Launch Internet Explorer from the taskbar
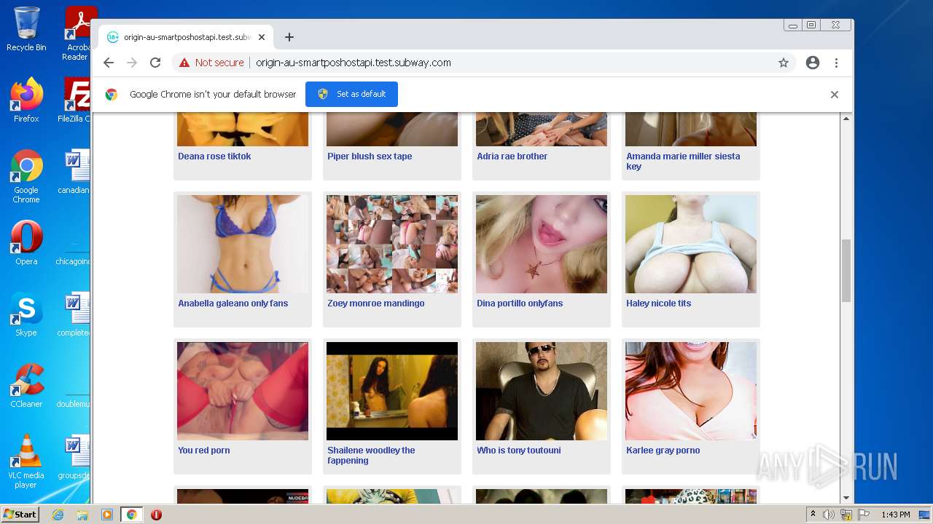The width and height of the screenshot is (933, 524). pyautogui.click(x=58, y=515)
